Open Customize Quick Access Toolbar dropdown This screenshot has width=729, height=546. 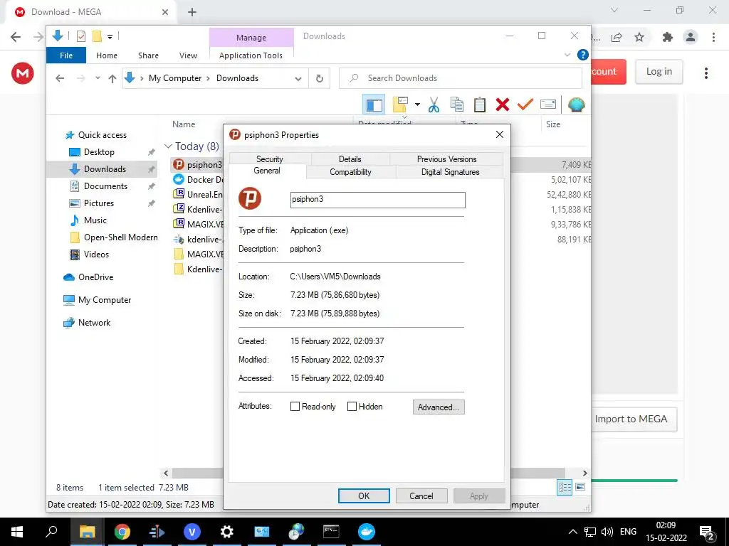[110, 36]
